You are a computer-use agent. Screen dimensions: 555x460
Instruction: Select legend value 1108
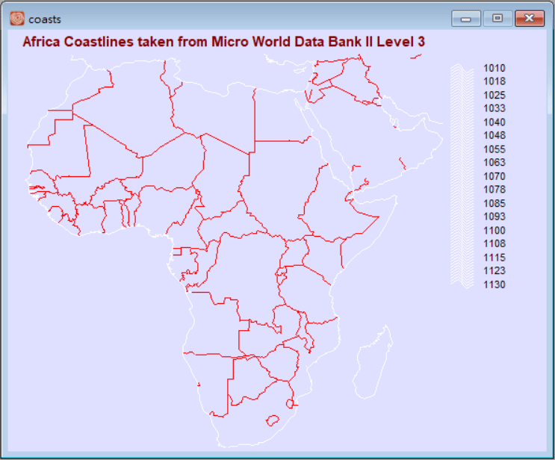click(x=494, y=243)
